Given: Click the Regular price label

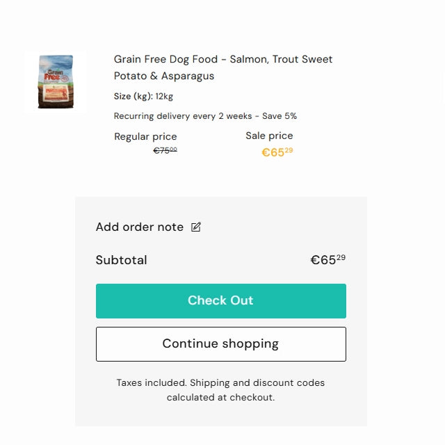Looking at the screenshot, I should pos(145,137).
